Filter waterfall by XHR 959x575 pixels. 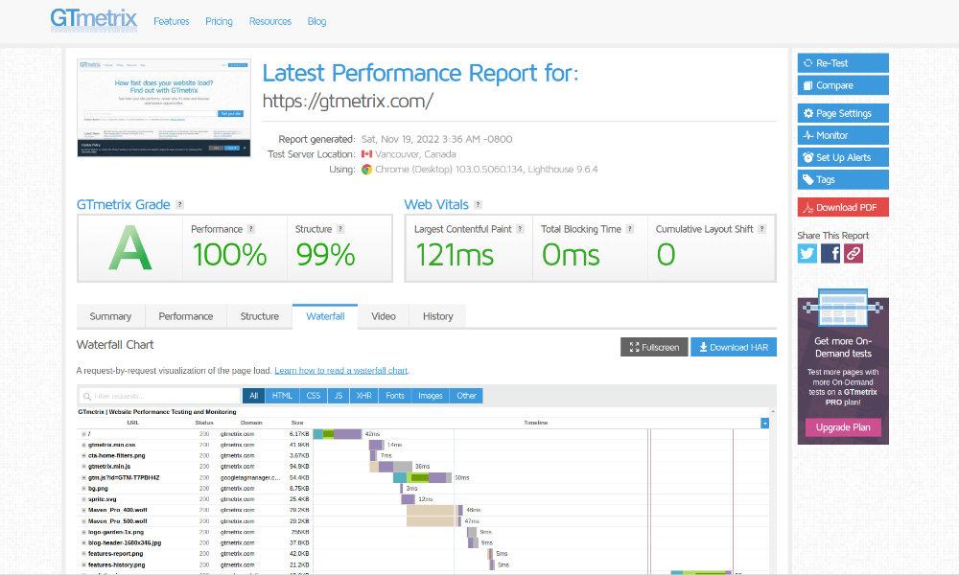[363, 396]
